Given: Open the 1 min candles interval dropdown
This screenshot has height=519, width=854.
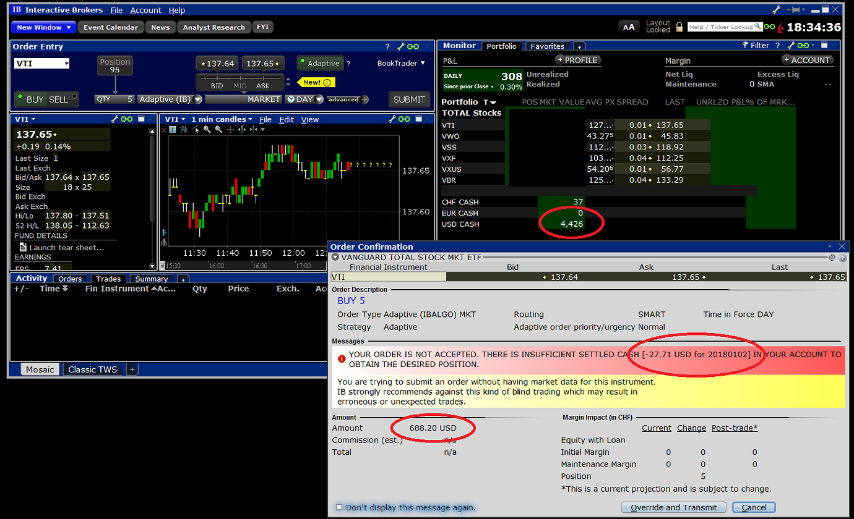Looking at the screenshot, I should click(222, 119).
